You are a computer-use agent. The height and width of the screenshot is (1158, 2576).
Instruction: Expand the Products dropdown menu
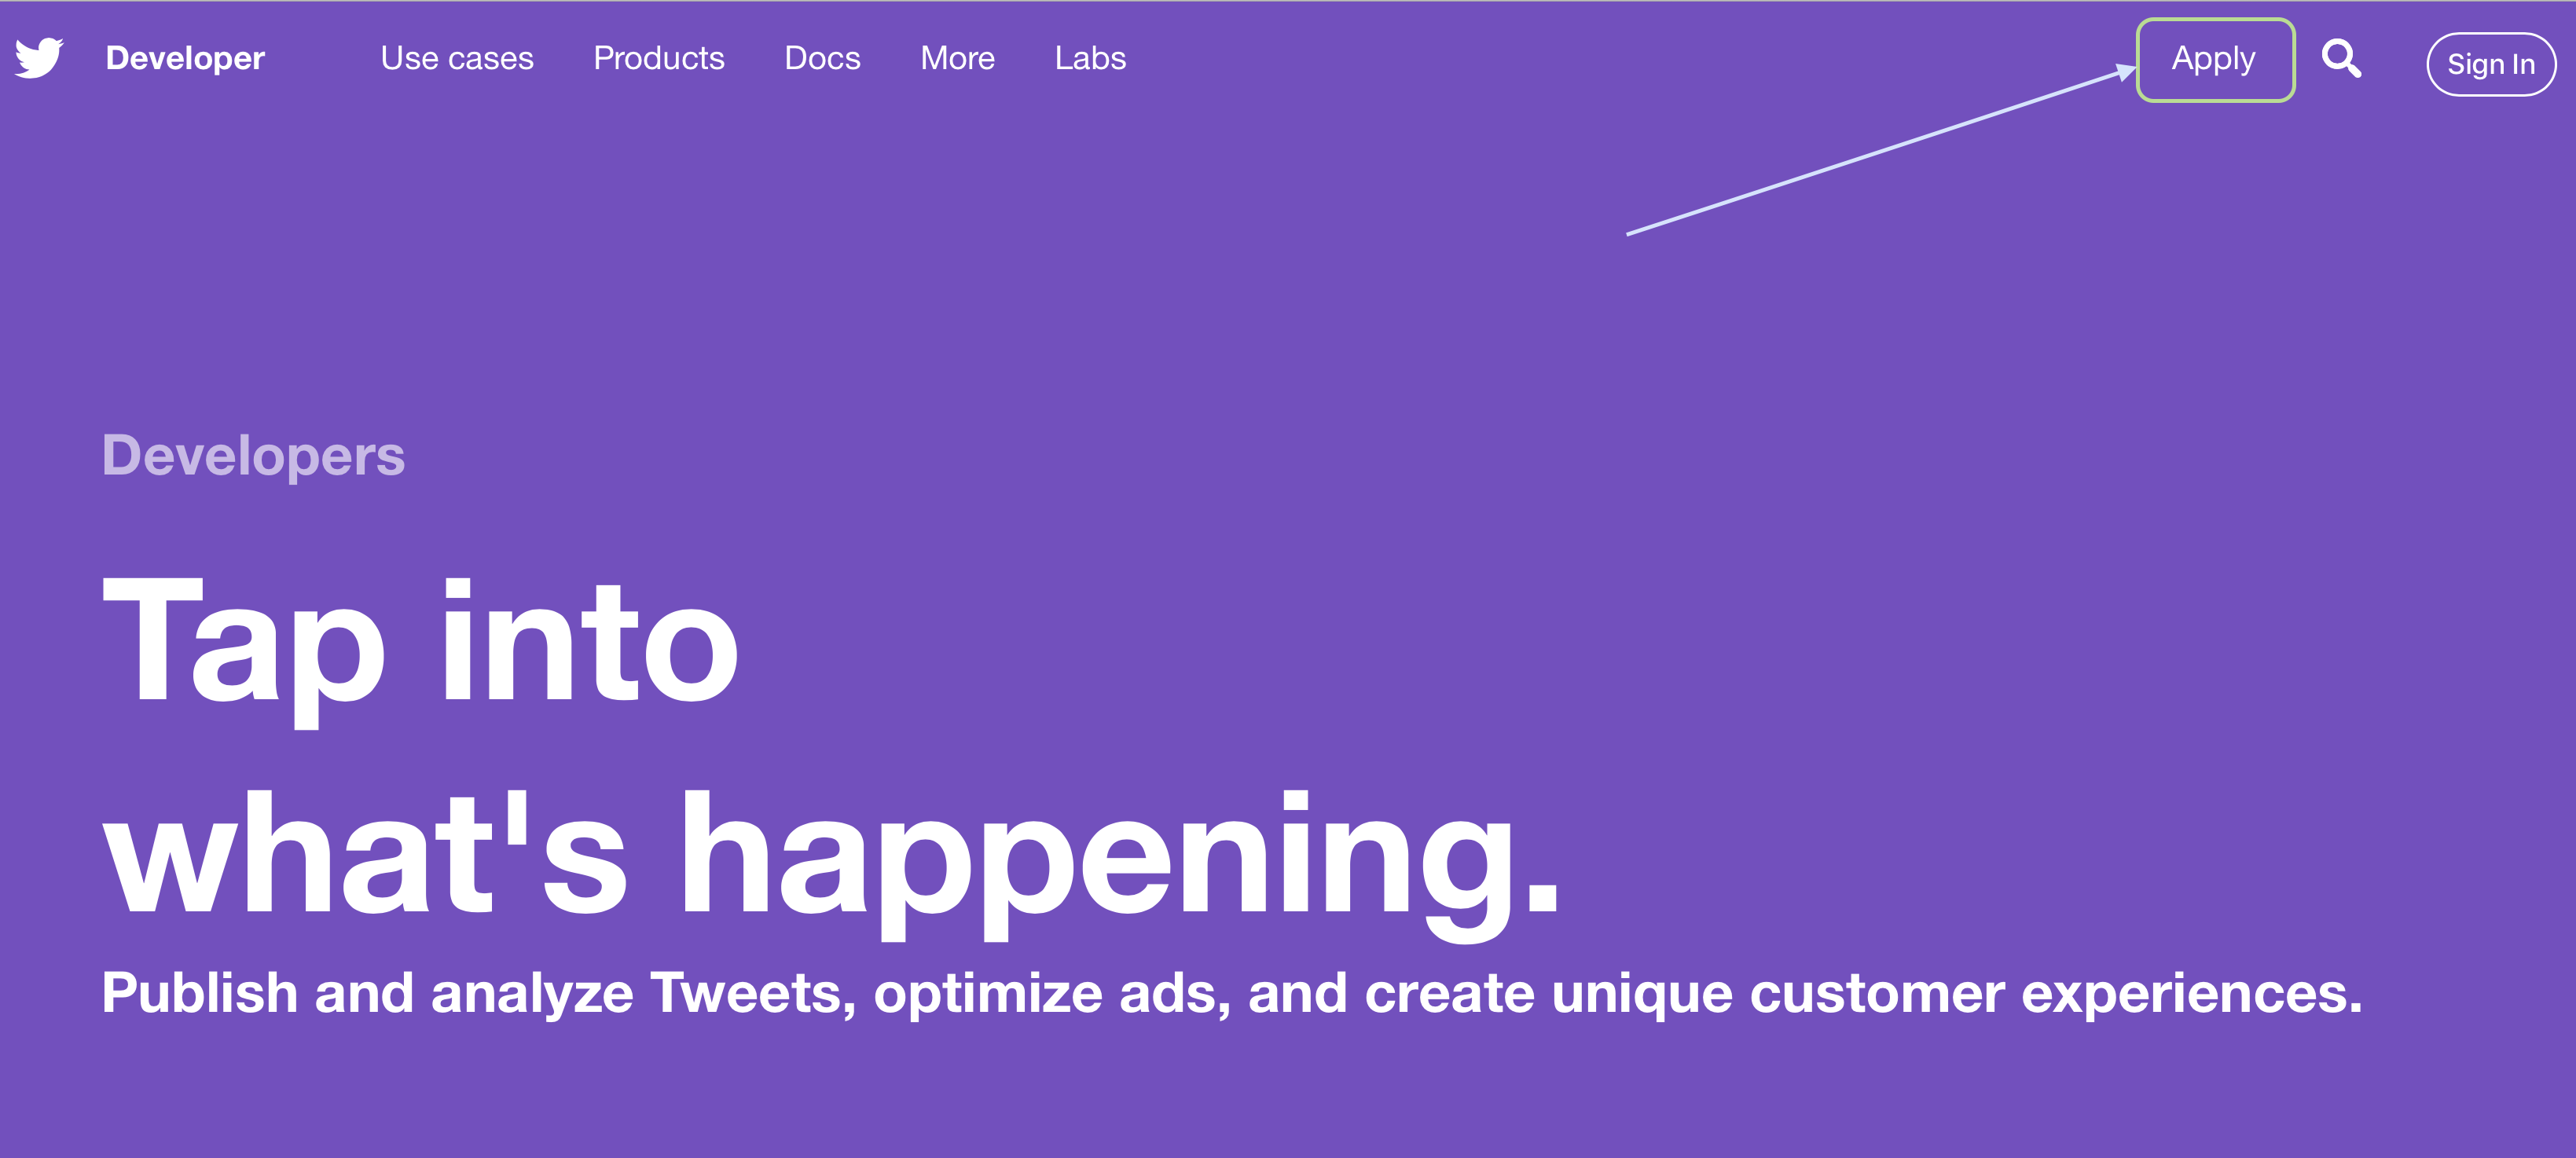click(x=655, y=59)
